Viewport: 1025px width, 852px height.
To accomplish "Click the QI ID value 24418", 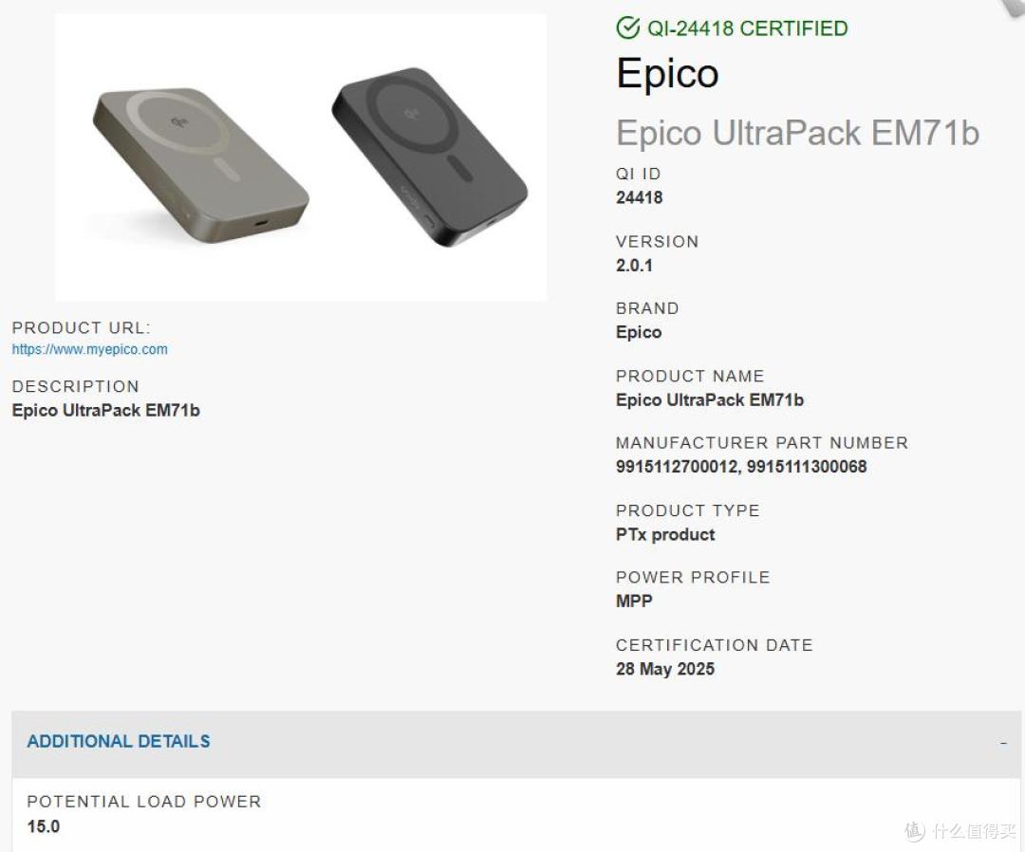I will (640, 197).
